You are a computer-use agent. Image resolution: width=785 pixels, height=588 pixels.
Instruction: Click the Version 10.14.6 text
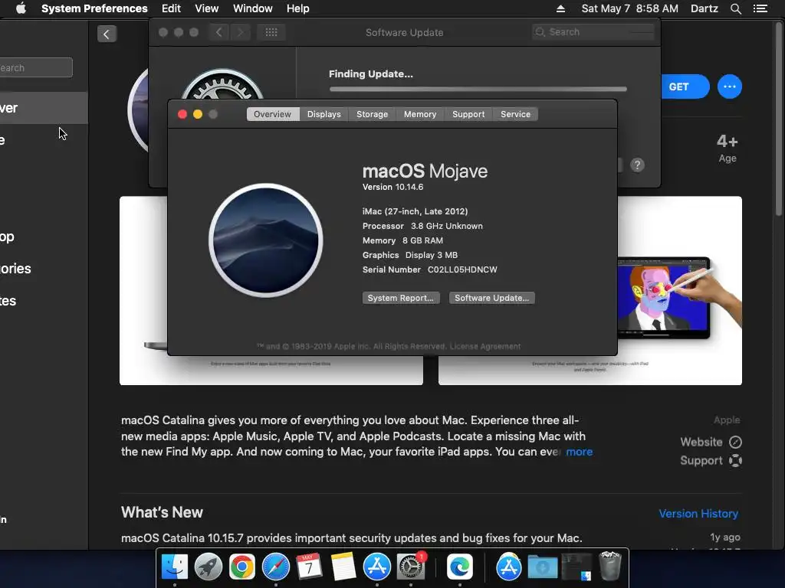coord(393,187)
